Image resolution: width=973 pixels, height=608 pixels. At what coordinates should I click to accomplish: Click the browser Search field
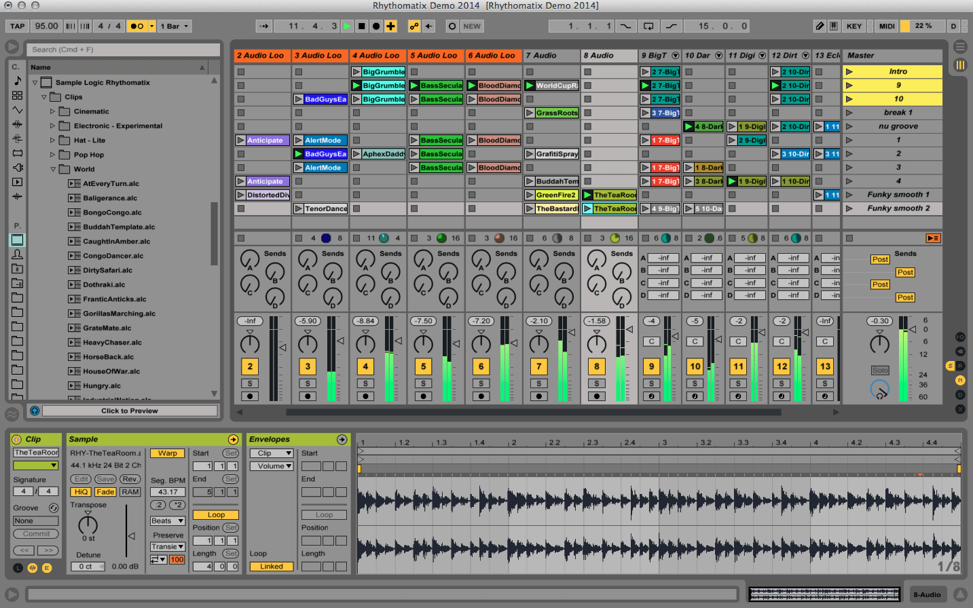(x=124, y=50)
